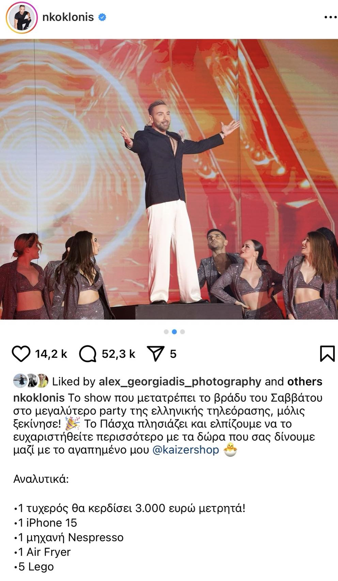Open comments via speech bubble icon
The width and height of the screenshot is (338, 581).
click(88, 354)
